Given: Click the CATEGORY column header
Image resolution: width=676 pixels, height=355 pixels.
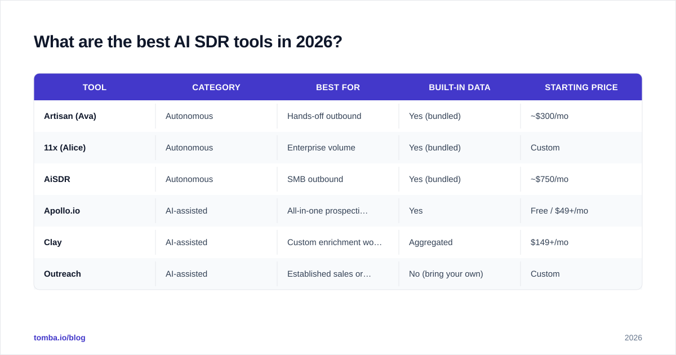Looking at the screenshot, I should point(216,87).
